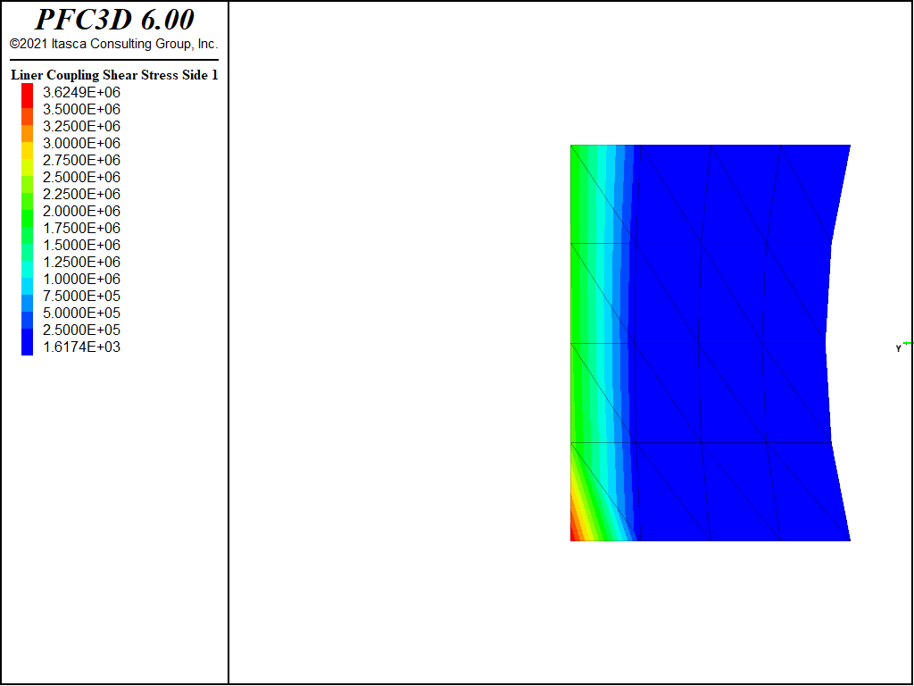Select the legend value 5.0000E+05
914x686 pixels.
pyautogui.click(x=81, y=313)
